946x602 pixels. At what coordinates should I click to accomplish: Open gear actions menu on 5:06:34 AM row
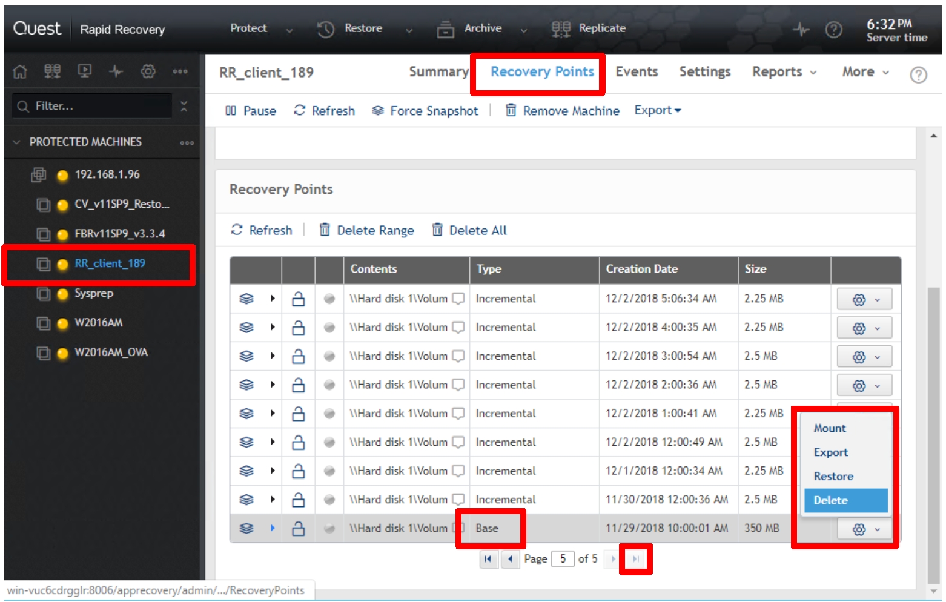click(x=865, y=300)
